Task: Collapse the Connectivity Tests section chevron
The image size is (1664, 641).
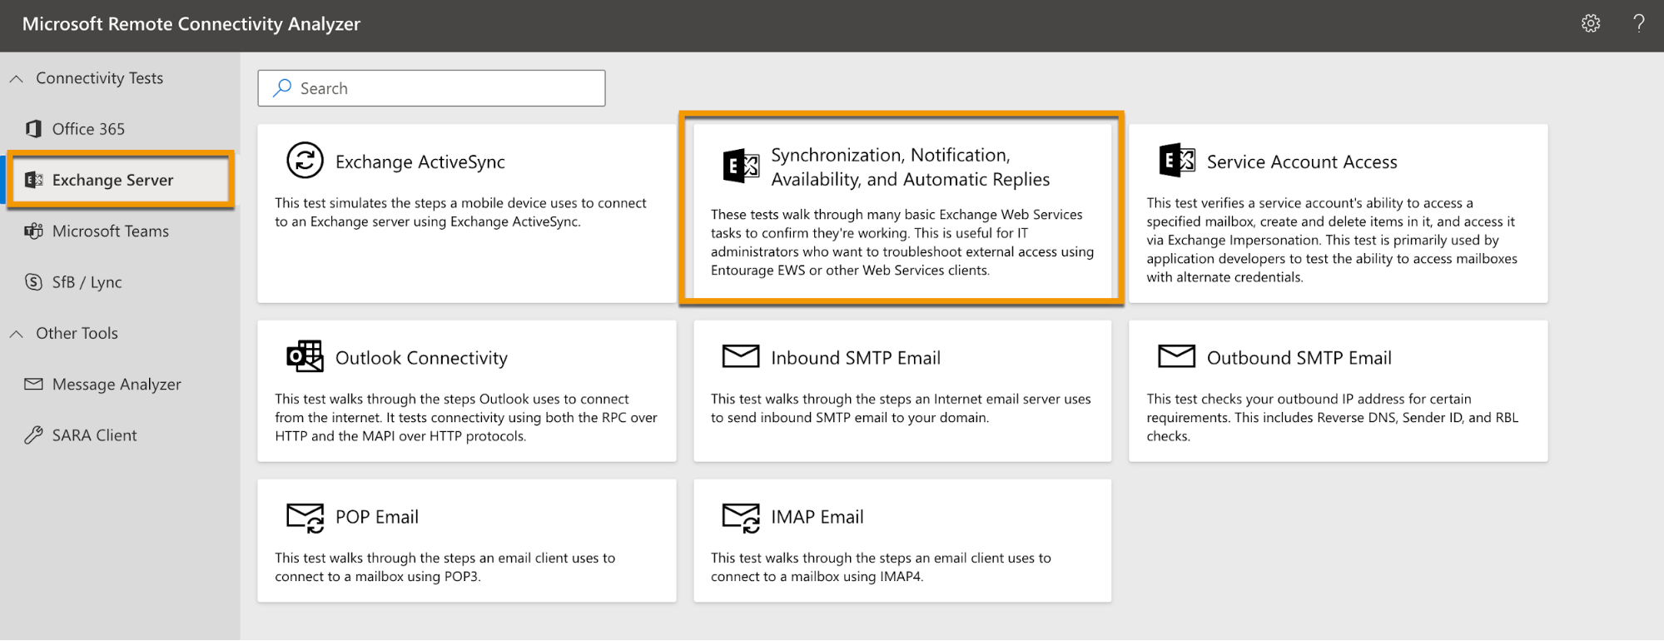Action: pos(16,78)
